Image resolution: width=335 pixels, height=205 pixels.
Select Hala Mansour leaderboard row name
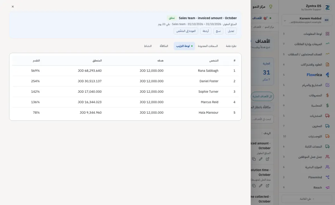(209, 113)
